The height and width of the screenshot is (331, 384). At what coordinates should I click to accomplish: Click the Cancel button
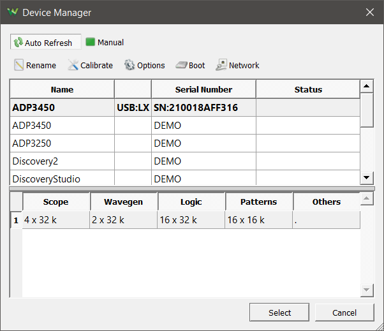click(x=344, y=313)
